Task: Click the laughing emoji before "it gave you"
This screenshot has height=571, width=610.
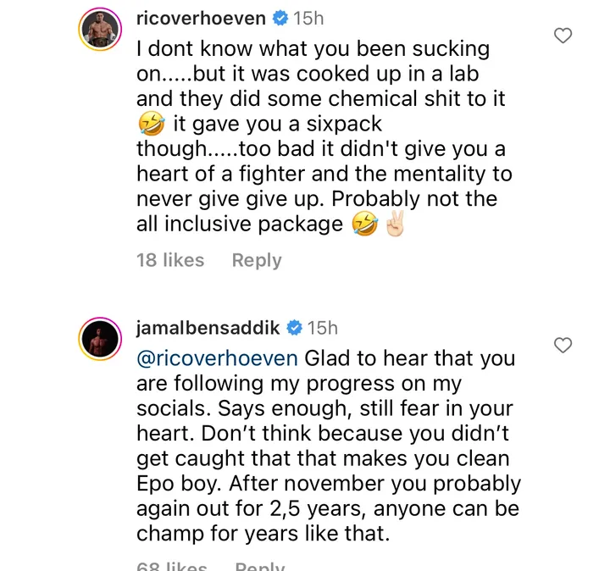Action: [151, 124]
